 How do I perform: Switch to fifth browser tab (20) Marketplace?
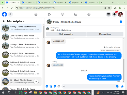[x=76, y=3]
